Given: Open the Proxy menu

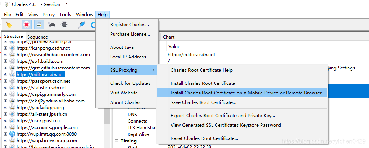Looking at the screenshot, I should [x=49, y=15].
